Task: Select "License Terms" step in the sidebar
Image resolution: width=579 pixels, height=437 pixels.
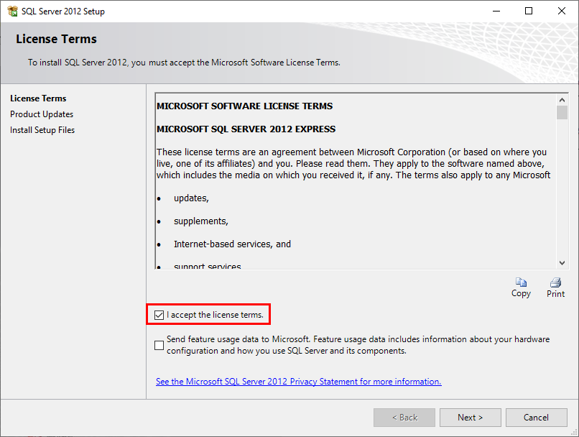Action: click(x=38, y=98)
